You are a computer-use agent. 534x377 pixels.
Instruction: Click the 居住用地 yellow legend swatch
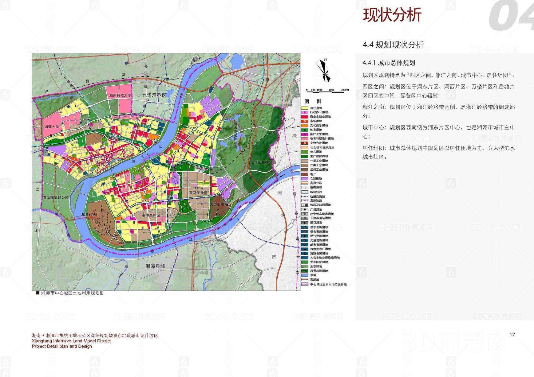pyautogui.click(x=304, y=108)
